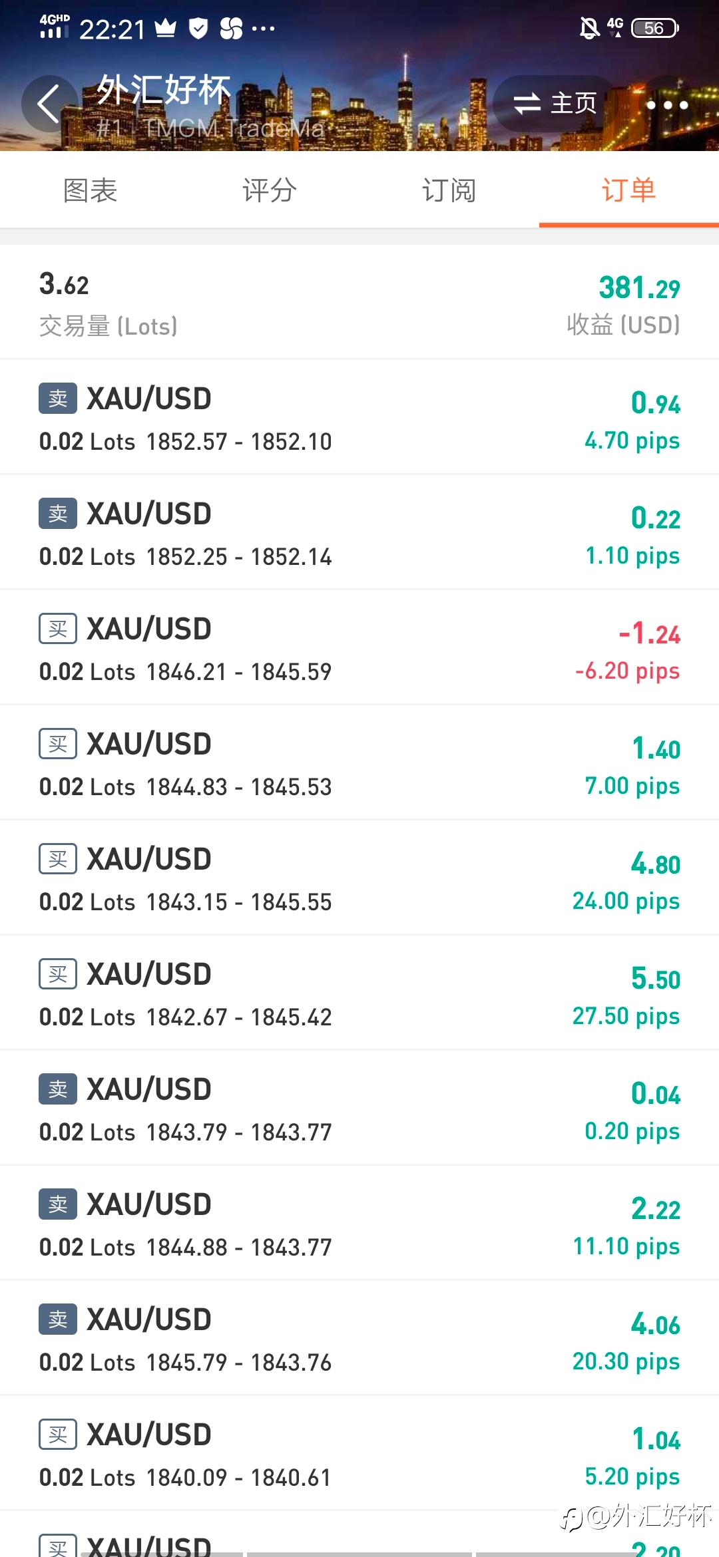Open the order with 5.50 profit
Viewport: 719px width, 1557px height.
(x=359, y=993)
